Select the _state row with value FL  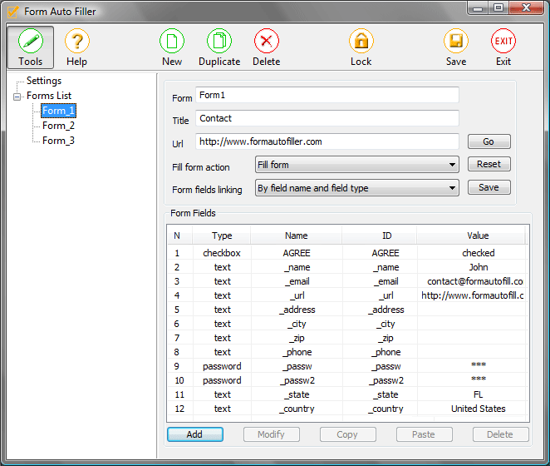click(347, 394)
